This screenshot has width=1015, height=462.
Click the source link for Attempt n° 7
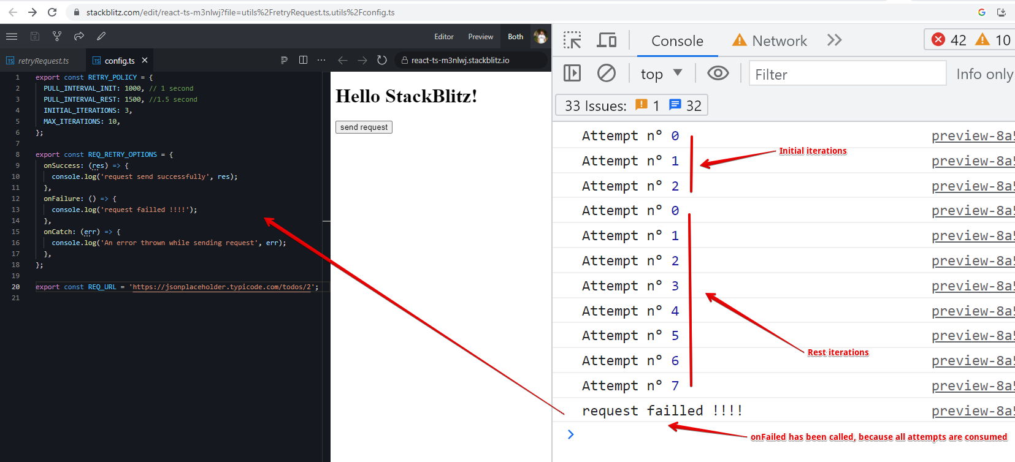click(973, 386)
